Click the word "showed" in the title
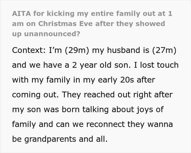 click(151, 24)
